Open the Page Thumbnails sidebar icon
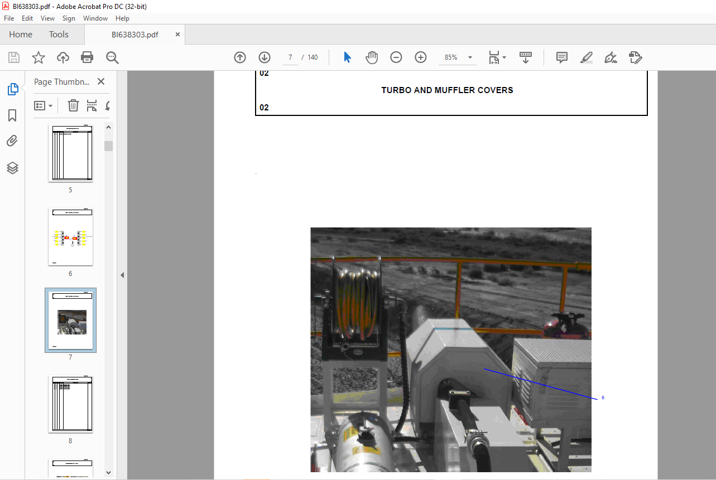716x480 pixels. 12,89
